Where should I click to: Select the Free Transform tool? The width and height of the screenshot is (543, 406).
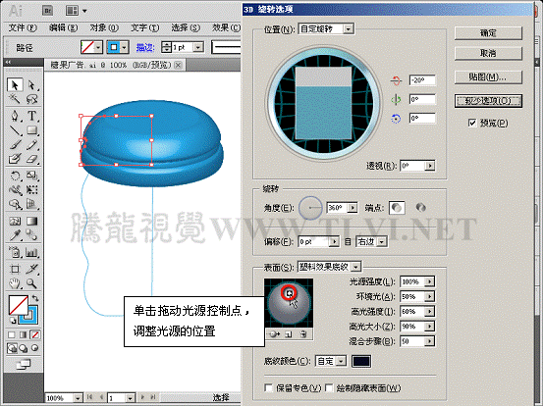[x=31, y=190]
